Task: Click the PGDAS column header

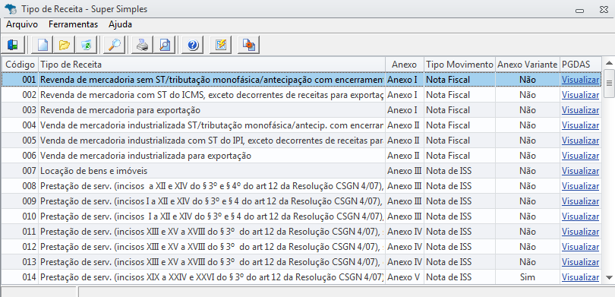Action: tap(580, 65)
